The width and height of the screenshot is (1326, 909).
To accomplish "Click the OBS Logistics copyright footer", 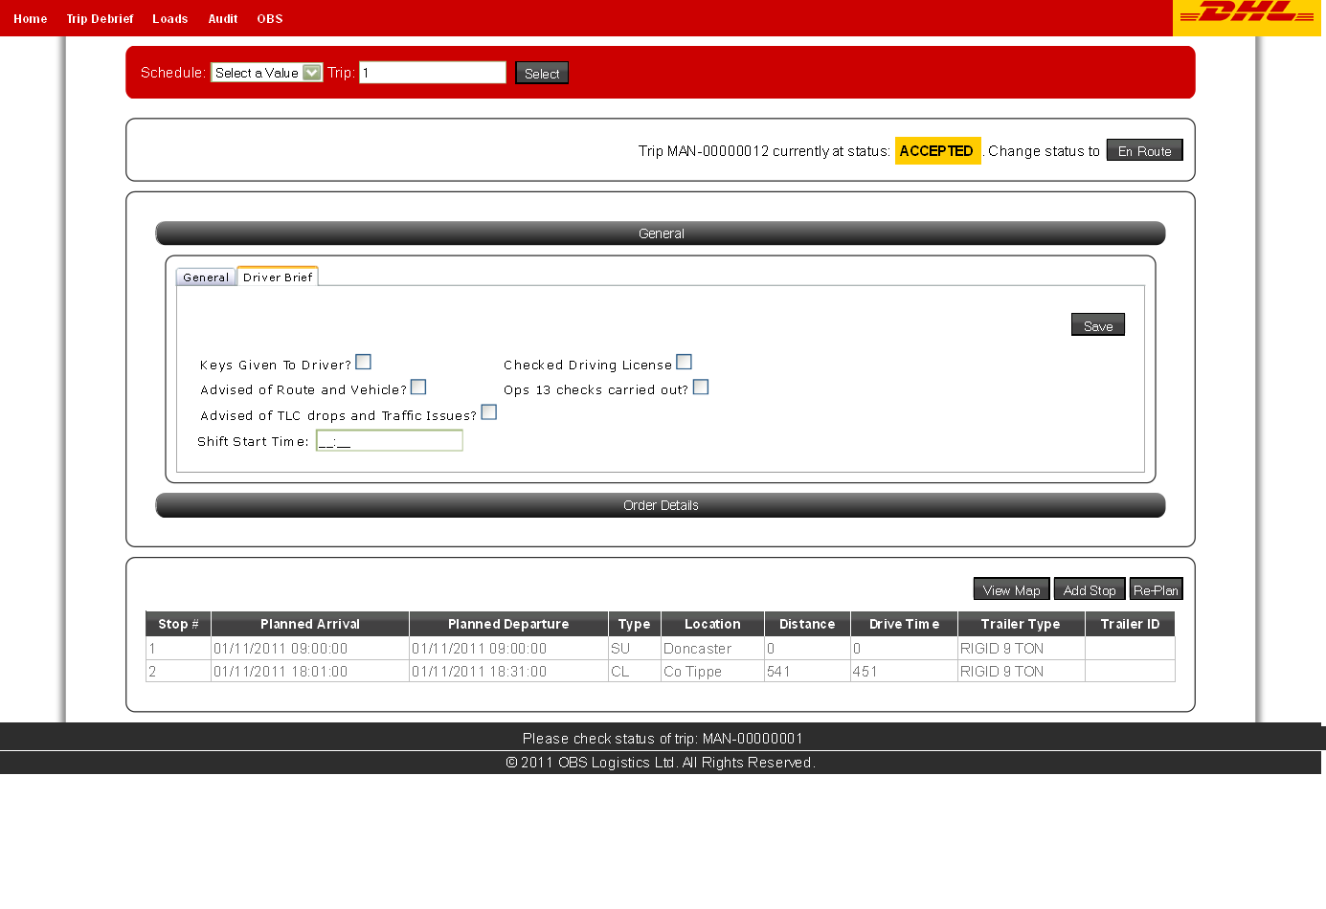I will pos(661,763).
